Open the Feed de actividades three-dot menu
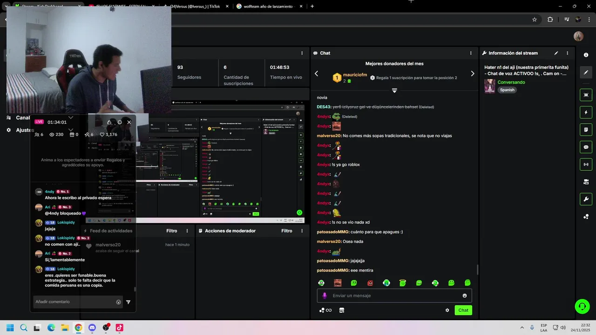Image resolution: width=596 pixels, height=335 pixels. 187,231
